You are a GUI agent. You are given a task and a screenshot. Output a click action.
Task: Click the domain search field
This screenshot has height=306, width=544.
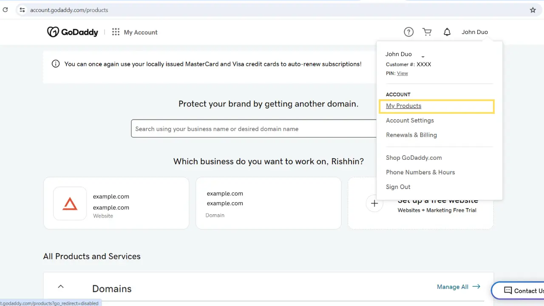[254, 129]
